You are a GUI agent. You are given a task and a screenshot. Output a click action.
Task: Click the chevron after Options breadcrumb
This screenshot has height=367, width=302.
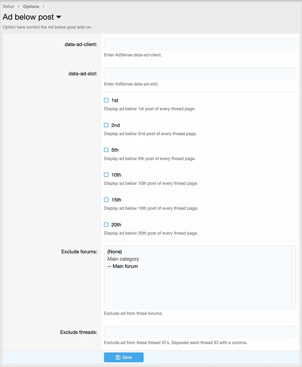(x=44, y=7)
